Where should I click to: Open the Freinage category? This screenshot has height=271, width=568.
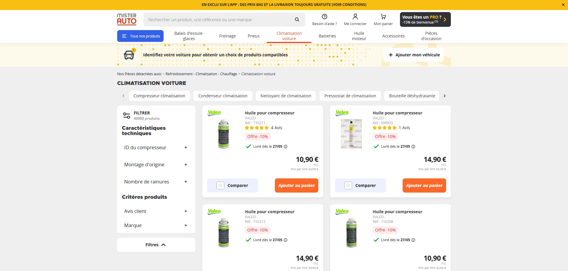pos(227,36)
